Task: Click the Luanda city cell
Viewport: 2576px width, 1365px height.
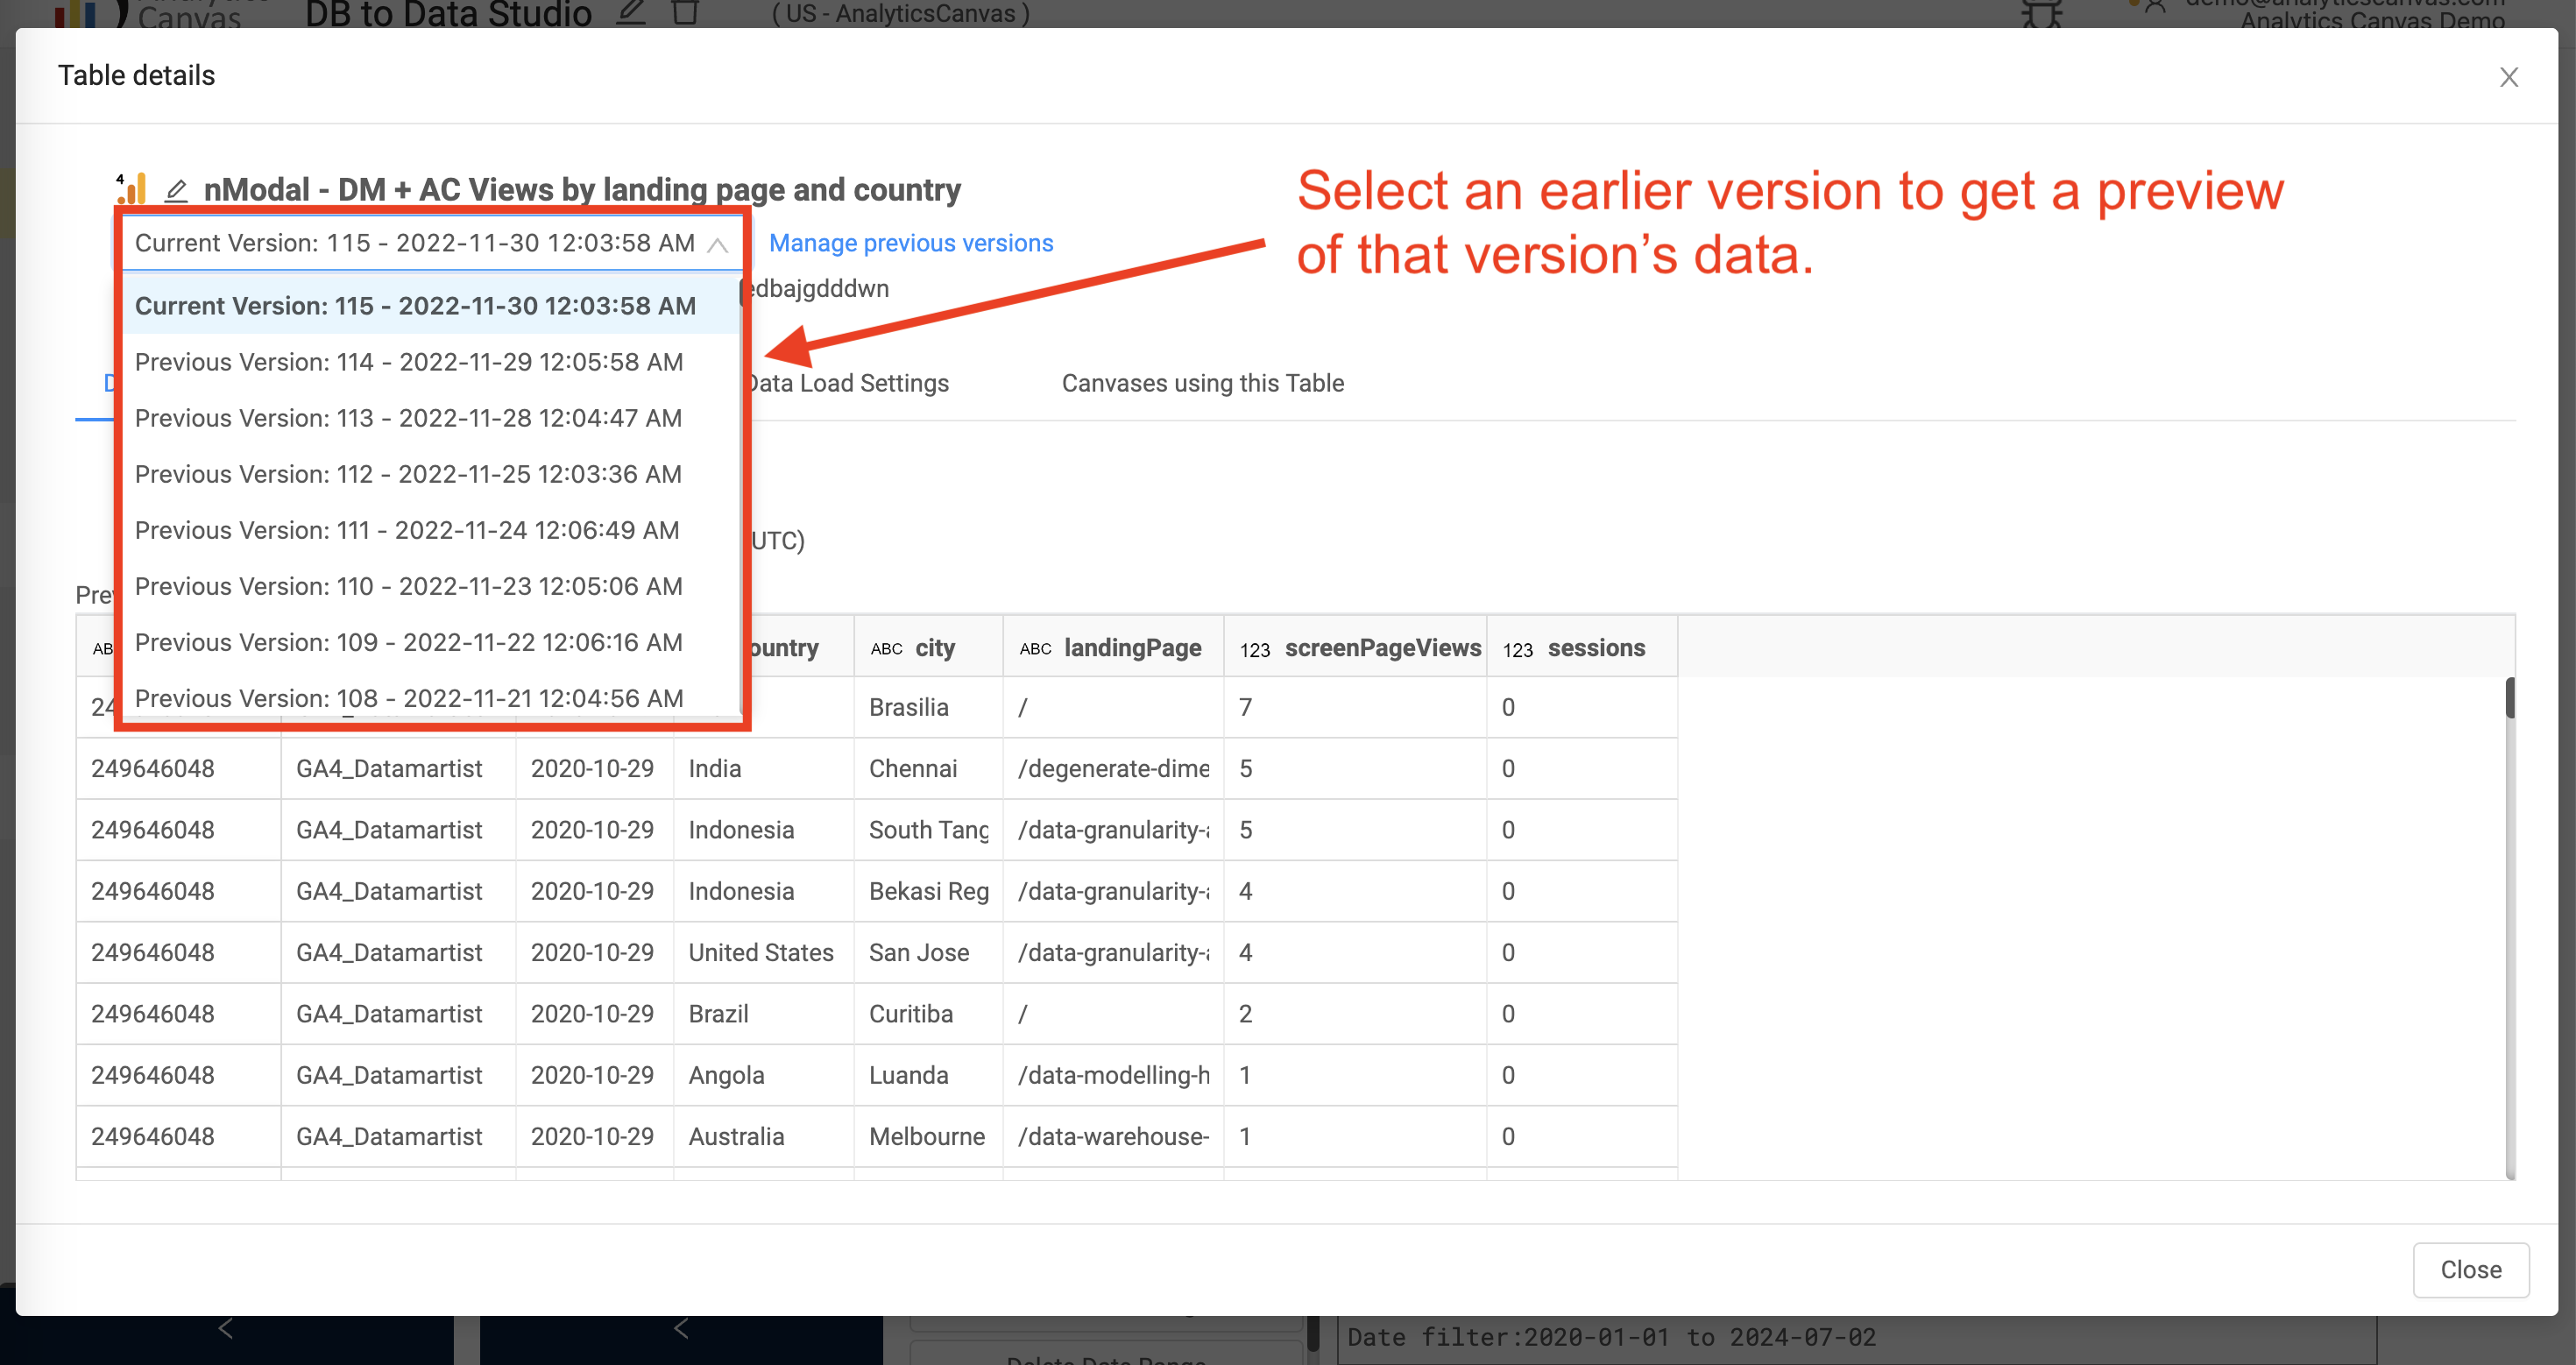Action: (x=928, y=1076)
